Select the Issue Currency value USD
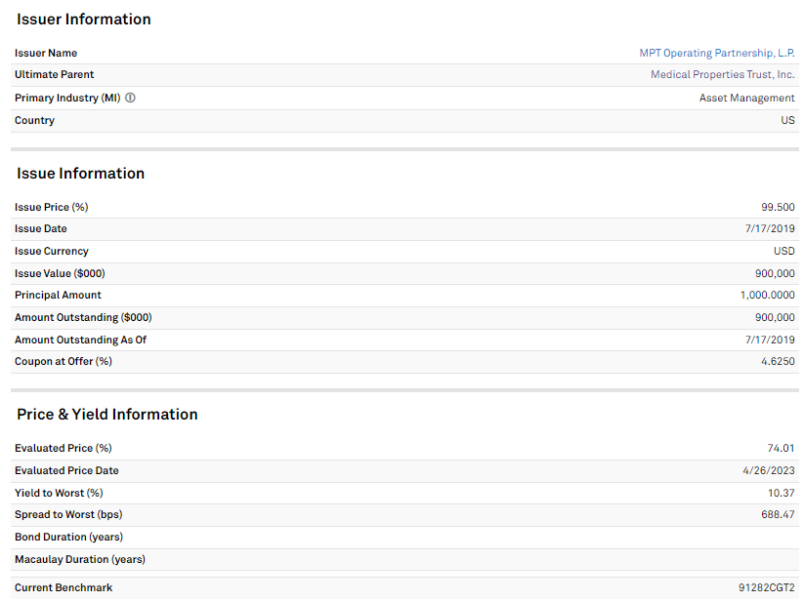The image size is (804, 601). coord(783,251)
